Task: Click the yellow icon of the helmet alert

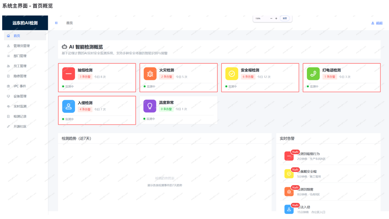Action: click(289, 174)
